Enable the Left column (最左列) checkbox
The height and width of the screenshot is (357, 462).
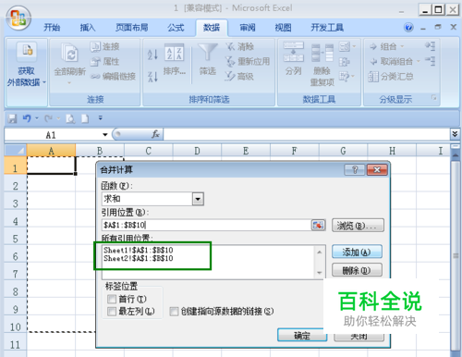(x=112, y=312)
